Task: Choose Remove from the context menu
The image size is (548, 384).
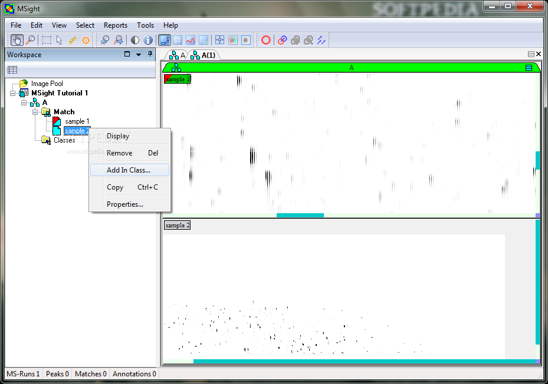Action: pos(130,153)
